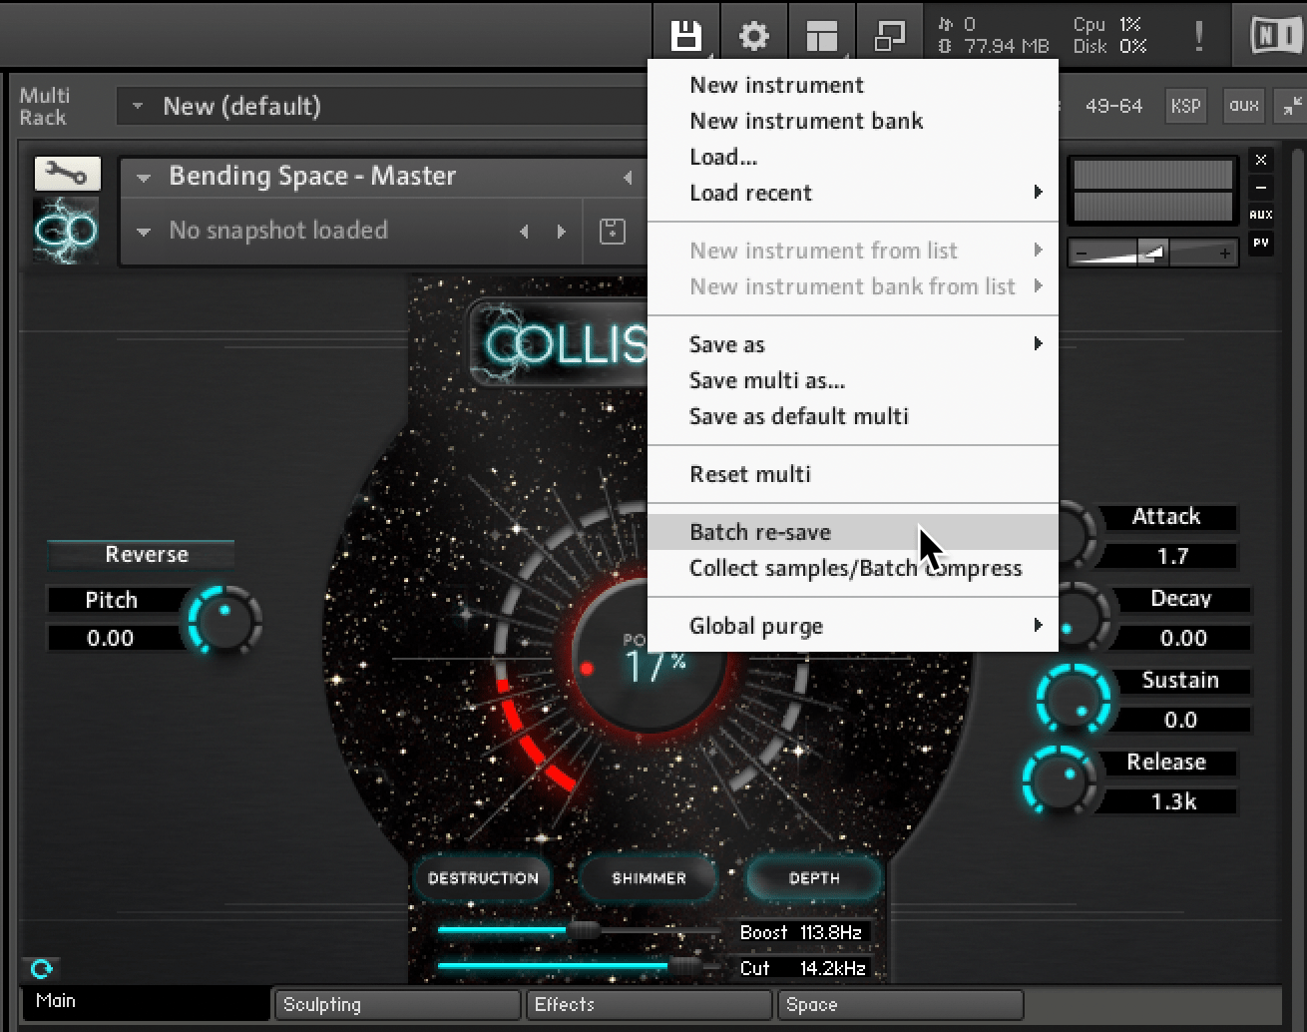Click the panic exclamation icon to reset voices
Viewport: 1307px width, 1032px height.
tap(1198, 34)
